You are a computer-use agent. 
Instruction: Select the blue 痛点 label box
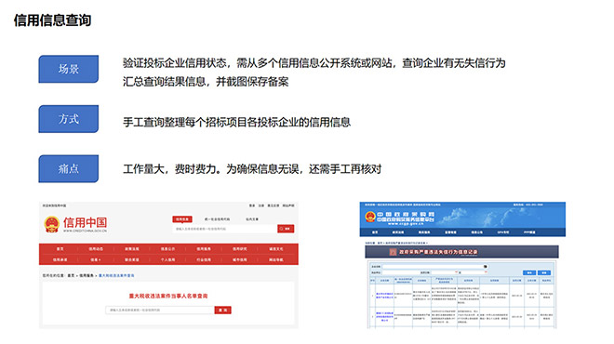point(69,168)
